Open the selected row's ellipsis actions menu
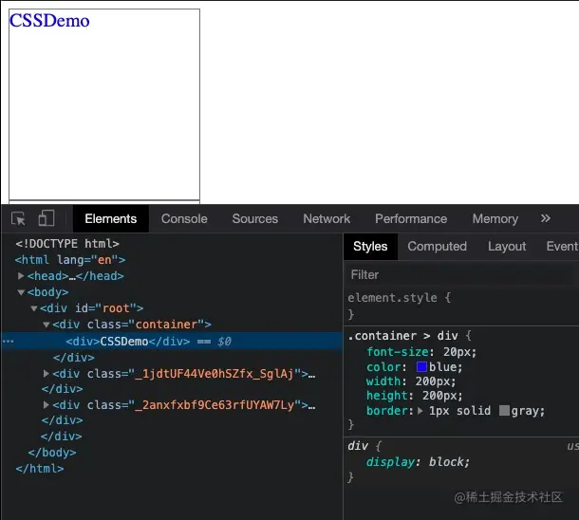579x520 pixels. [9, 342]
